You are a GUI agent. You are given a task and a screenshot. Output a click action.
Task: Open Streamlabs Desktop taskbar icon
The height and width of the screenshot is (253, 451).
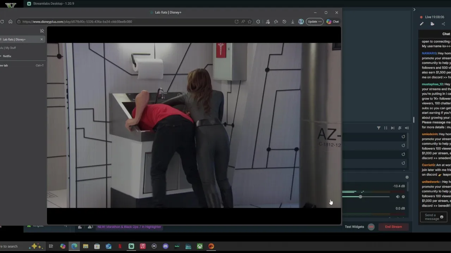(131, 246)
